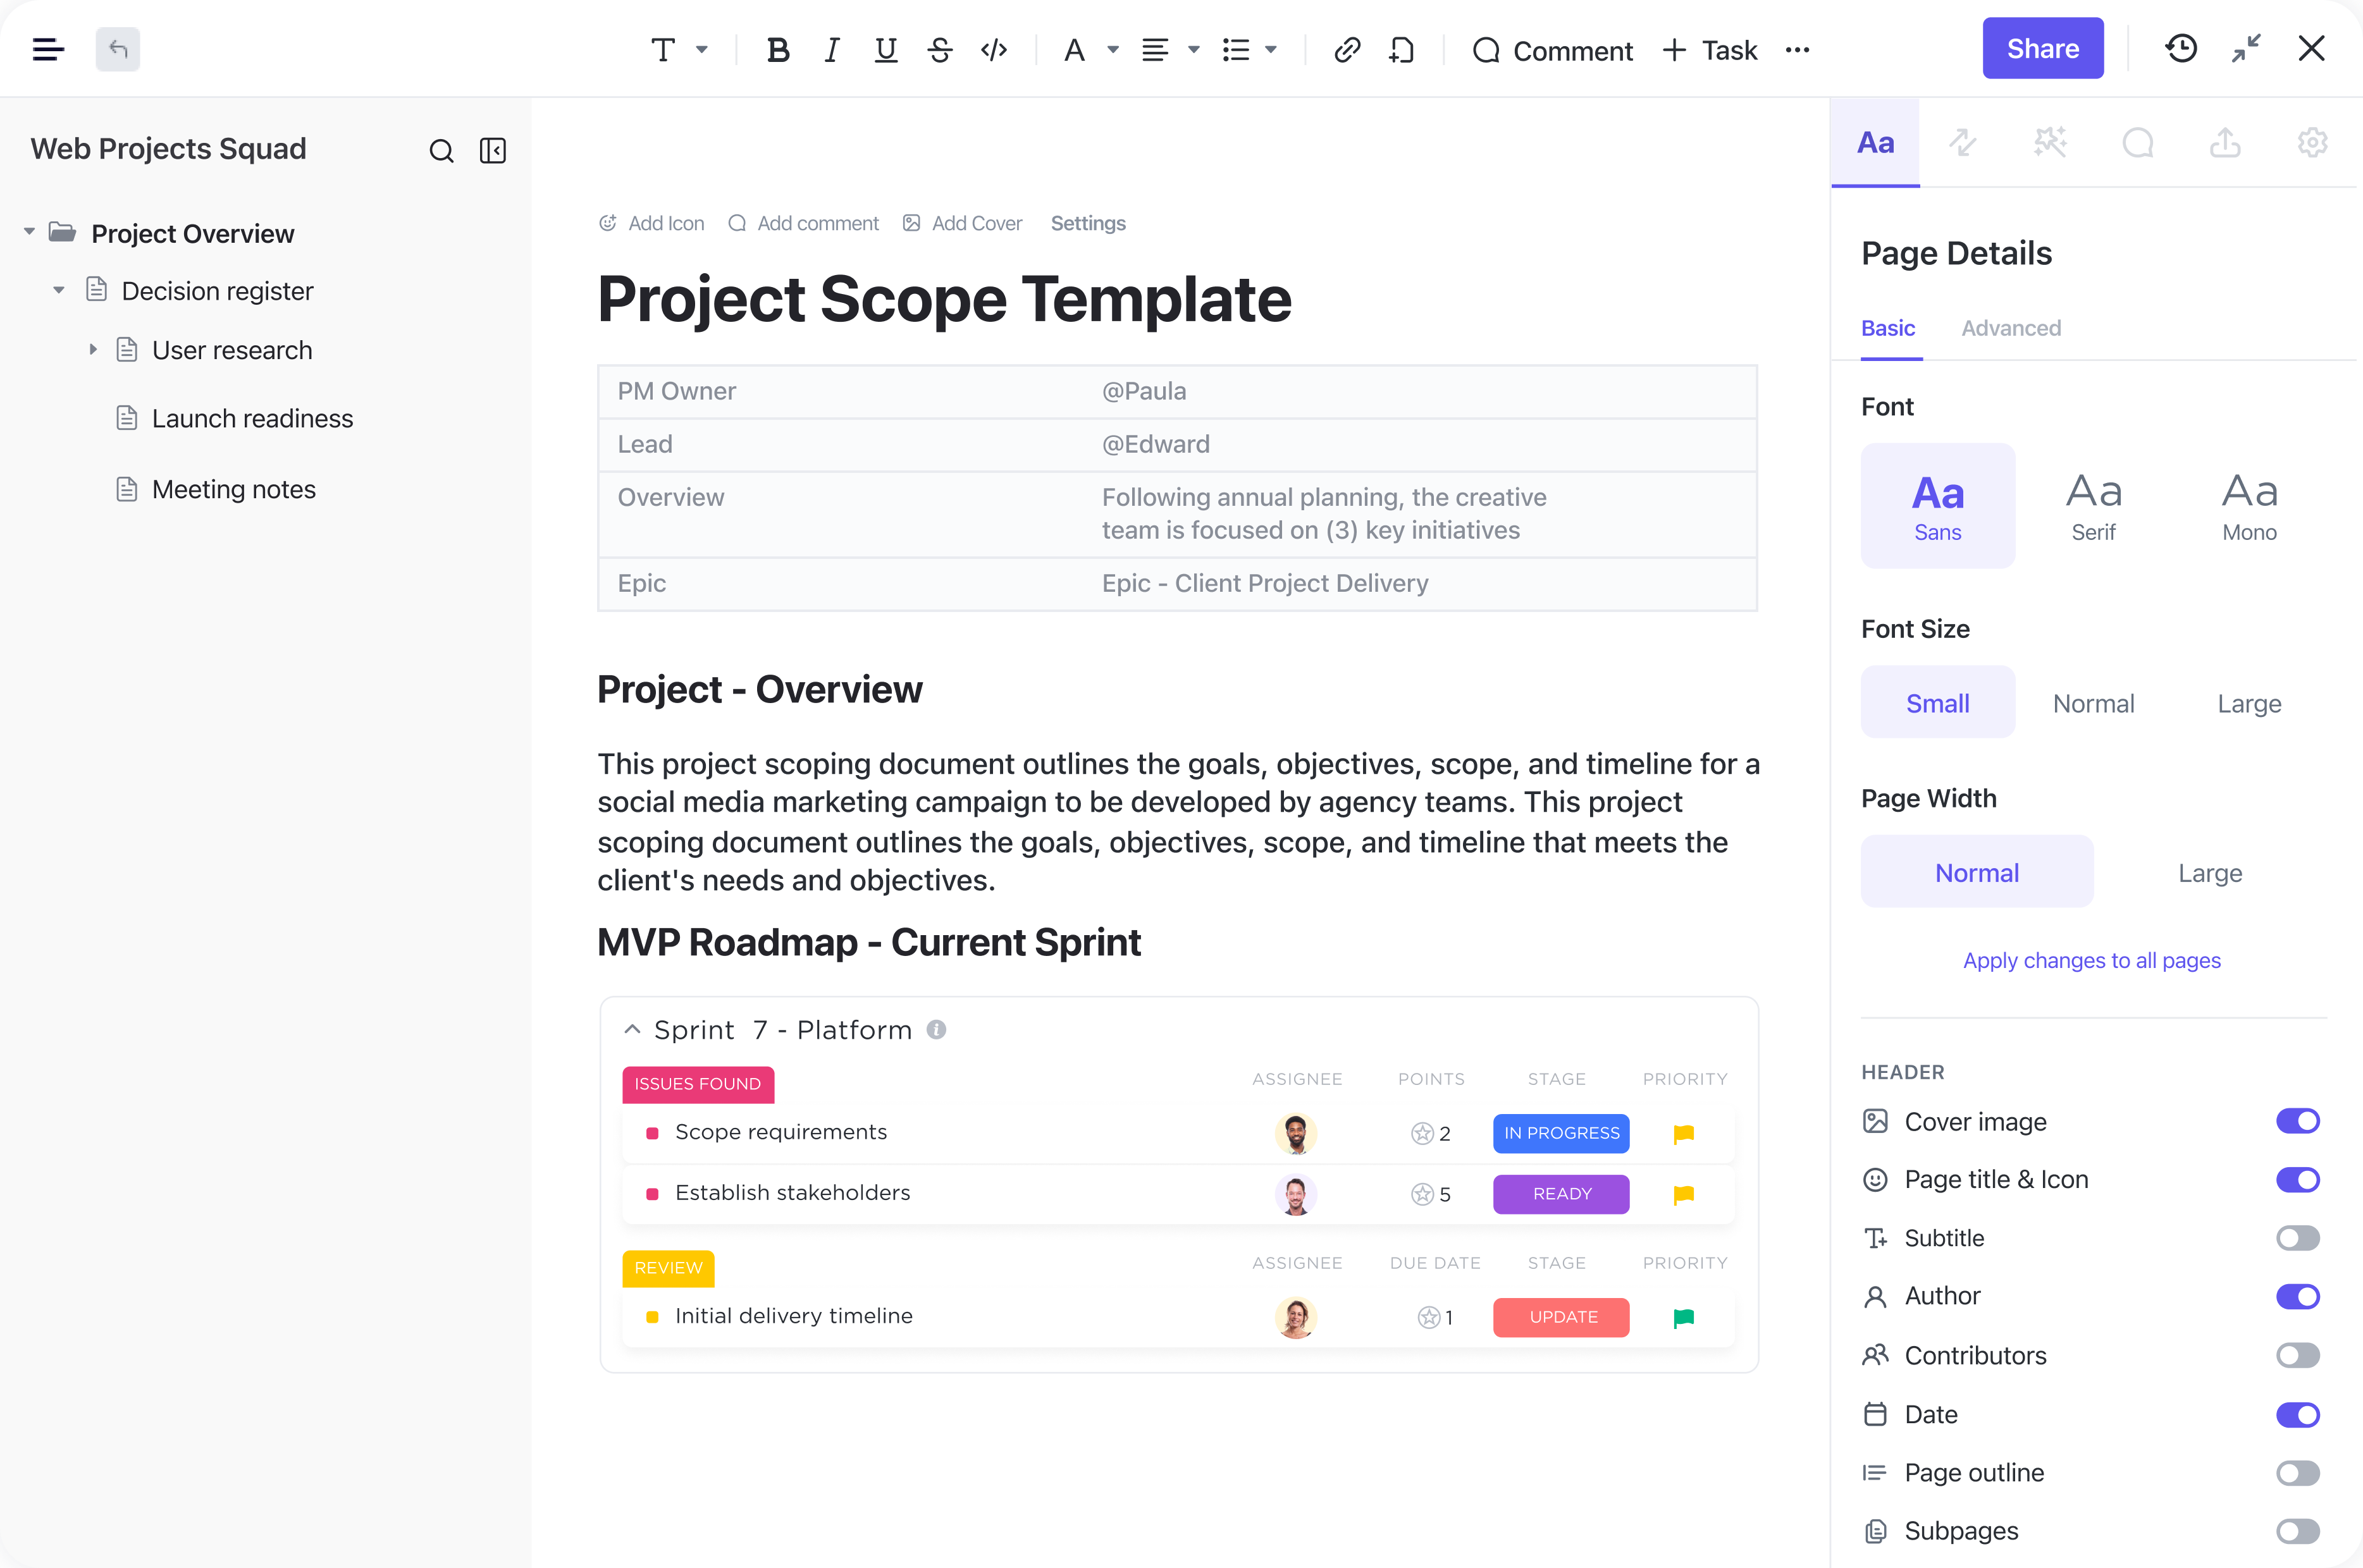Collapse the Sprint 7 - Platform section
The height and width of the screenshot is (1568, 2363).
(x=632, y=1030)
